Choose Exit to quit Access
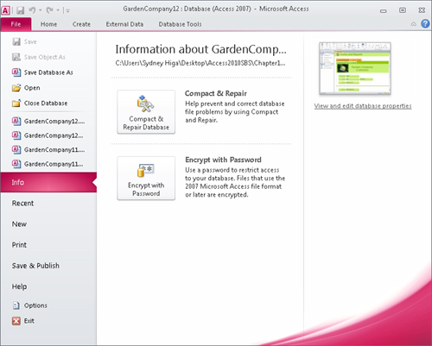This screenshot has height=346, width=432. [29, 321]
